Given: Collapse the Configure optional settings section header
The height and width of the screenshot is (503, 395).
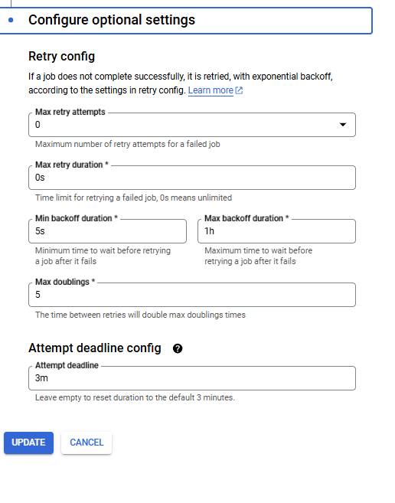Looking at the screenshot, I should tap(185, 21).
